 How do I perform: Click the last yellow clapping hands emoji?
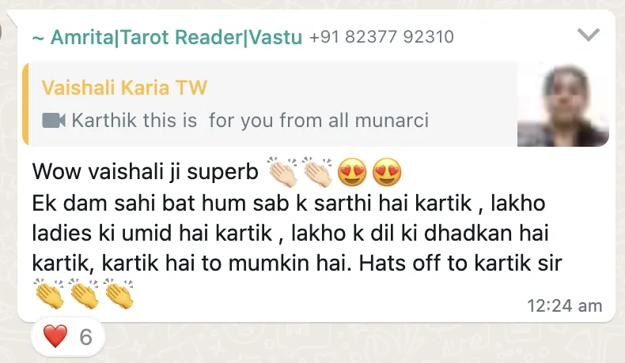[119, 294]
